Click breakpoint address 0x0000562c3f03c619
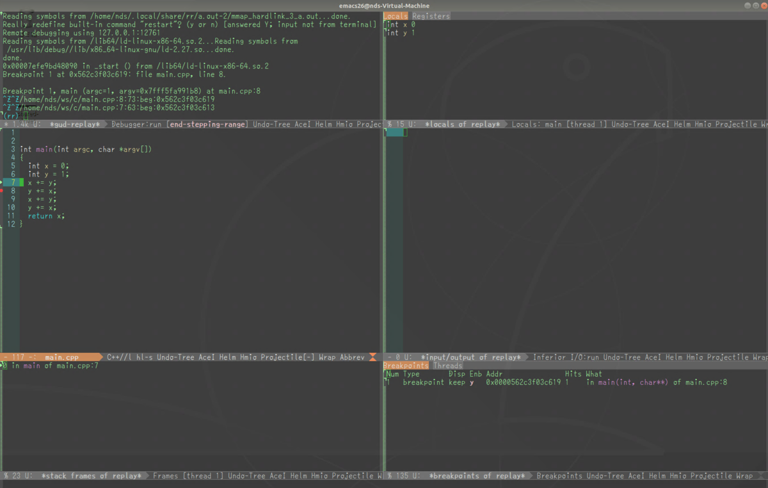 pyautogui.click(x=523, y=382)
